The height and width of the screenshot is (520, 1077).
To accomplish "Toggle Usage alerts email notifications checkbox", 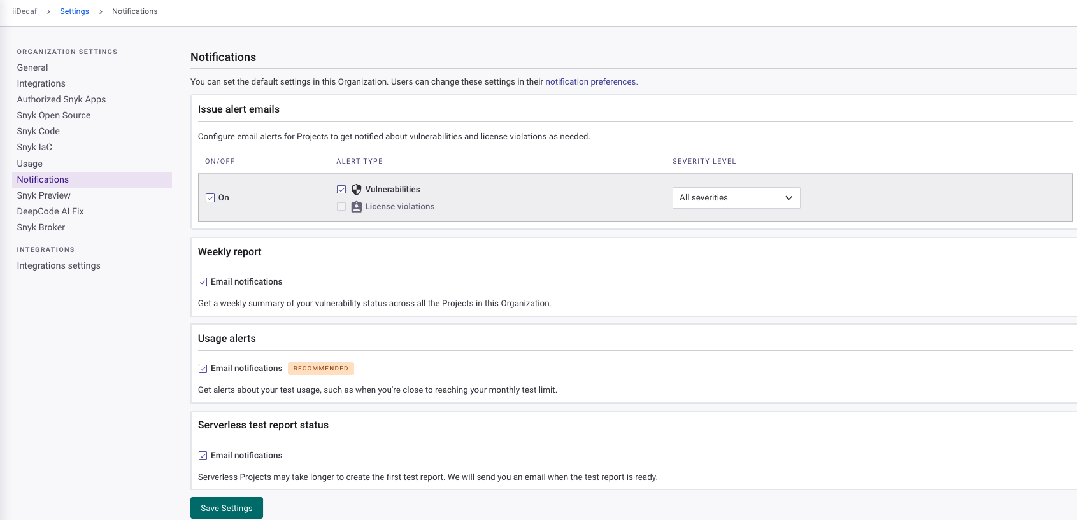I will tap(203, 369).
